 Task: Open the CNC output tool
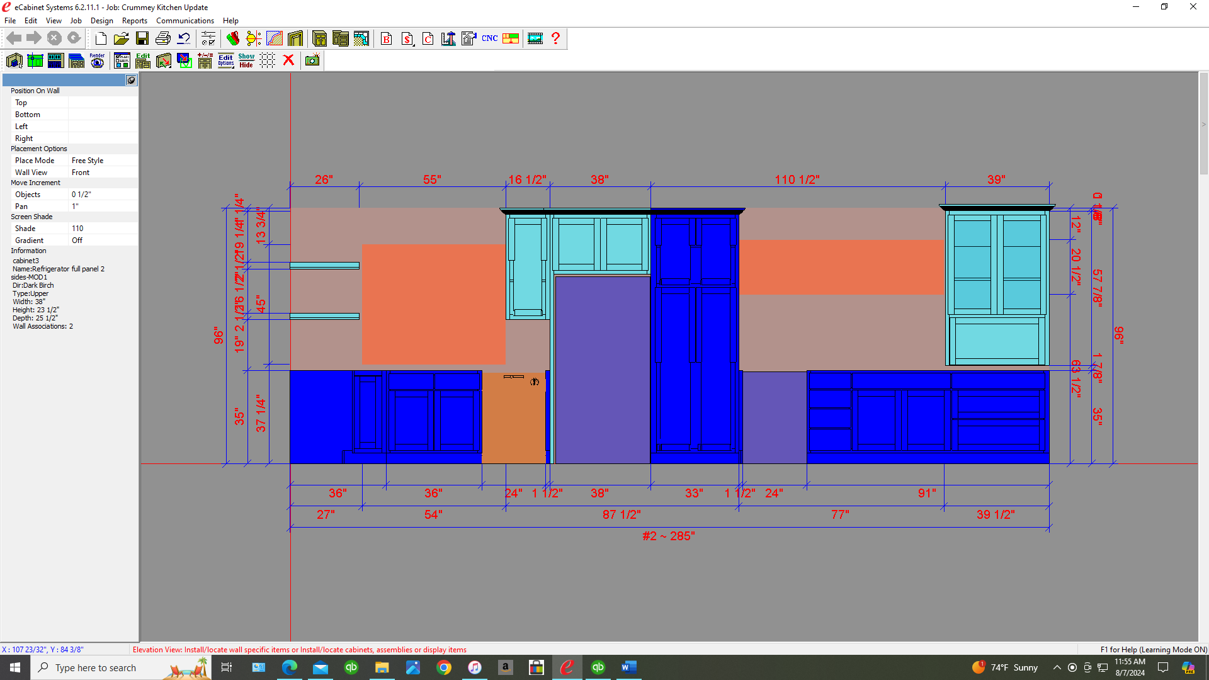point(489,38)
